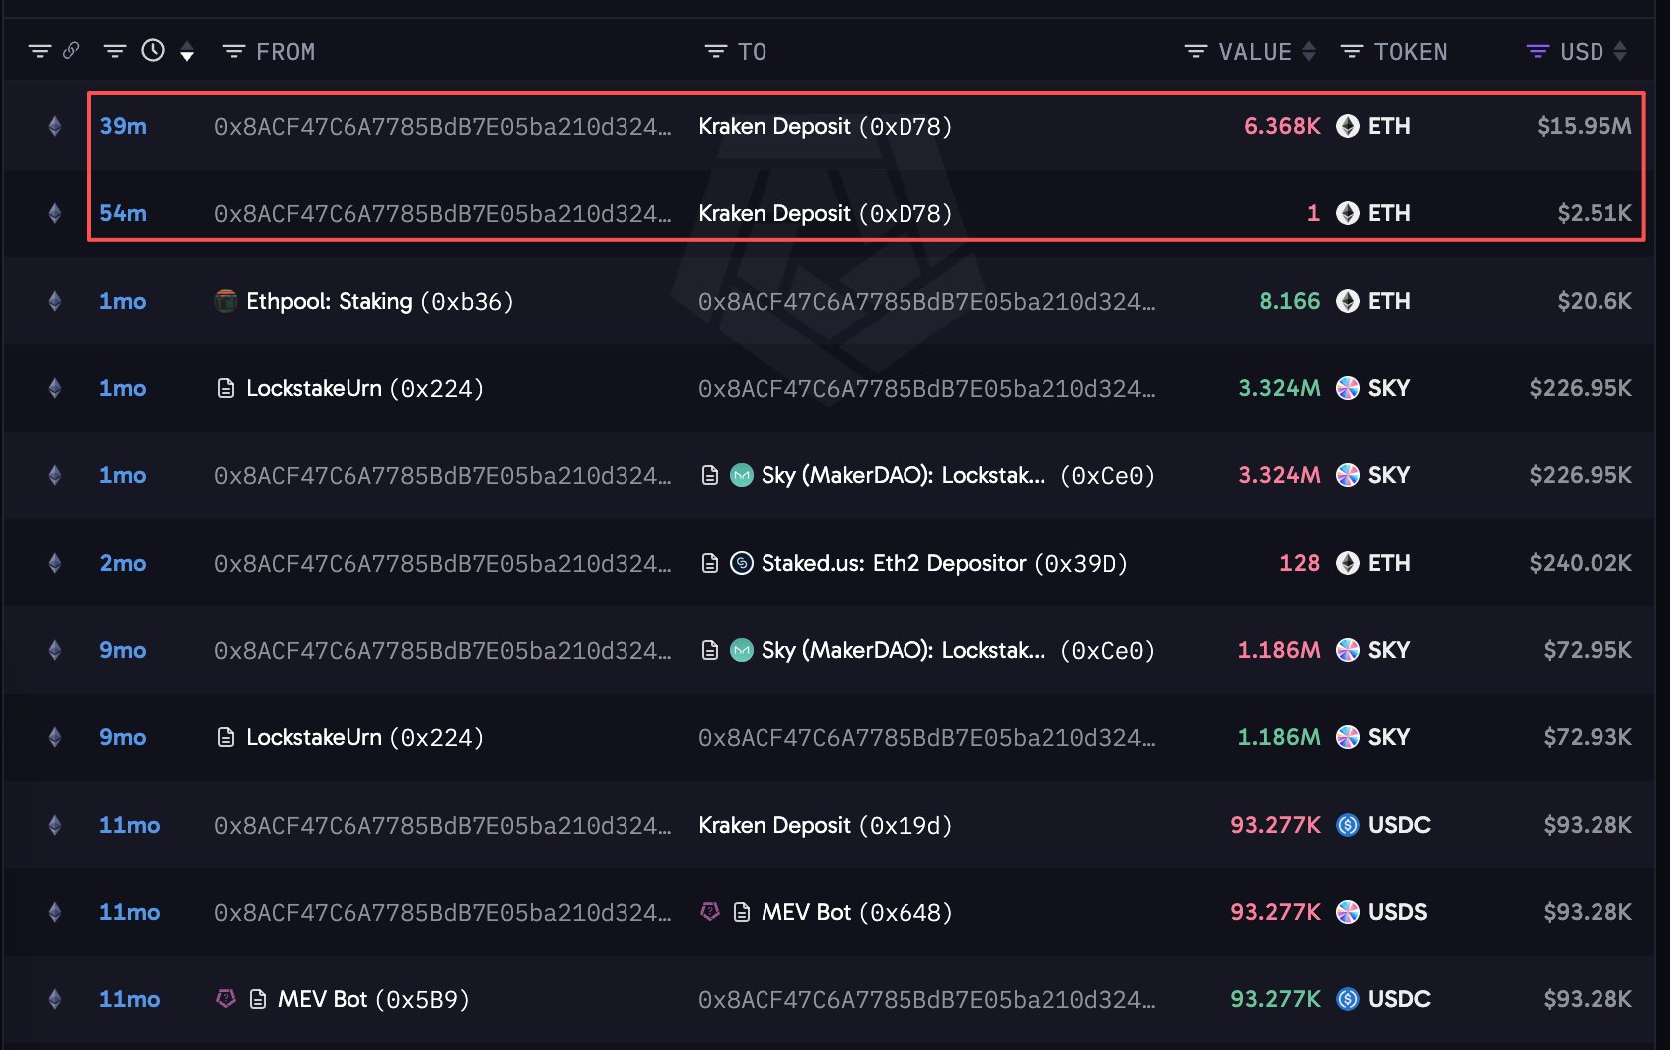Sort by VALUE using sort arrows
Image resolution: width=1670 pixels, height=1050 pixels.
(1309, 51)
